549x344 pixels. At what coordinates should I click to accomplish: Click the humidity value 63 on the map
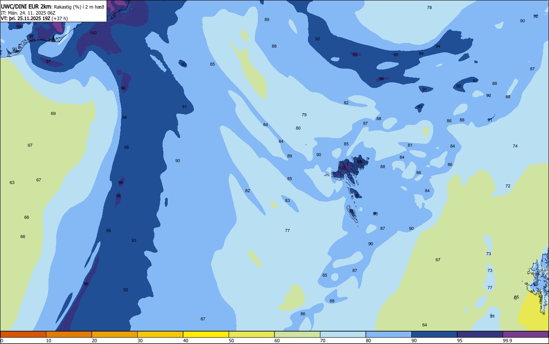coord(12,183)
